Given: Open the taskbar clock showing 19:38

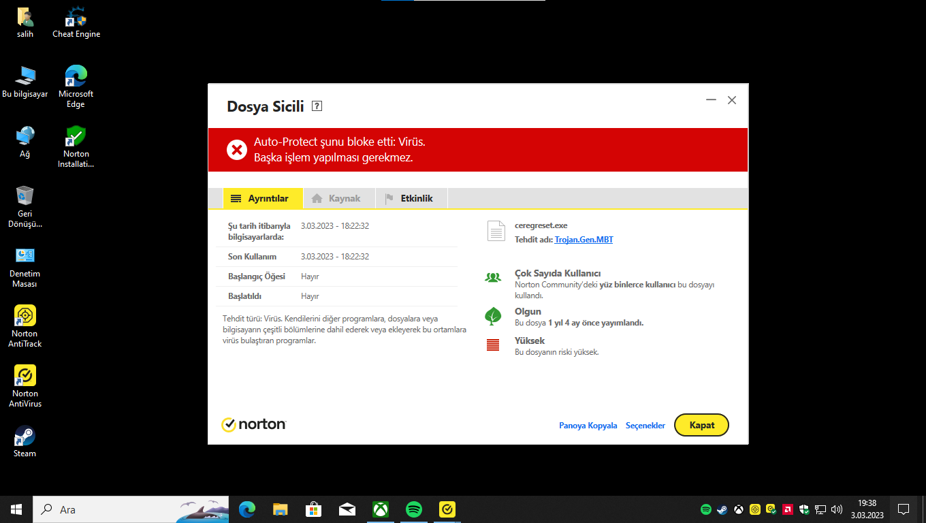Looking at the screenshot, I should 867,509.
